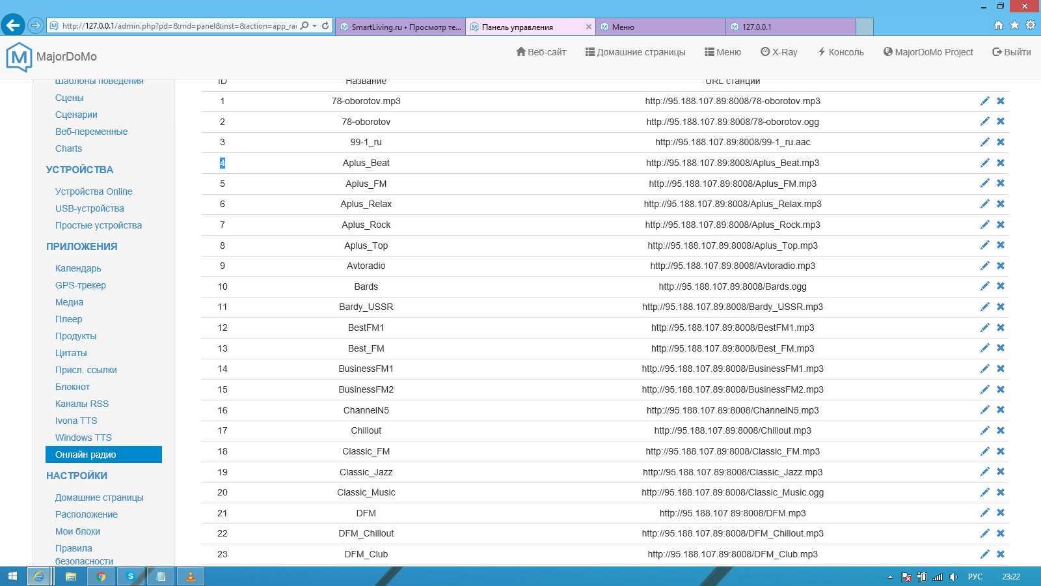Screen dimensions: 1041x586
Task: Open USB-устройства in the sidebar
Action: pos(90,208)
